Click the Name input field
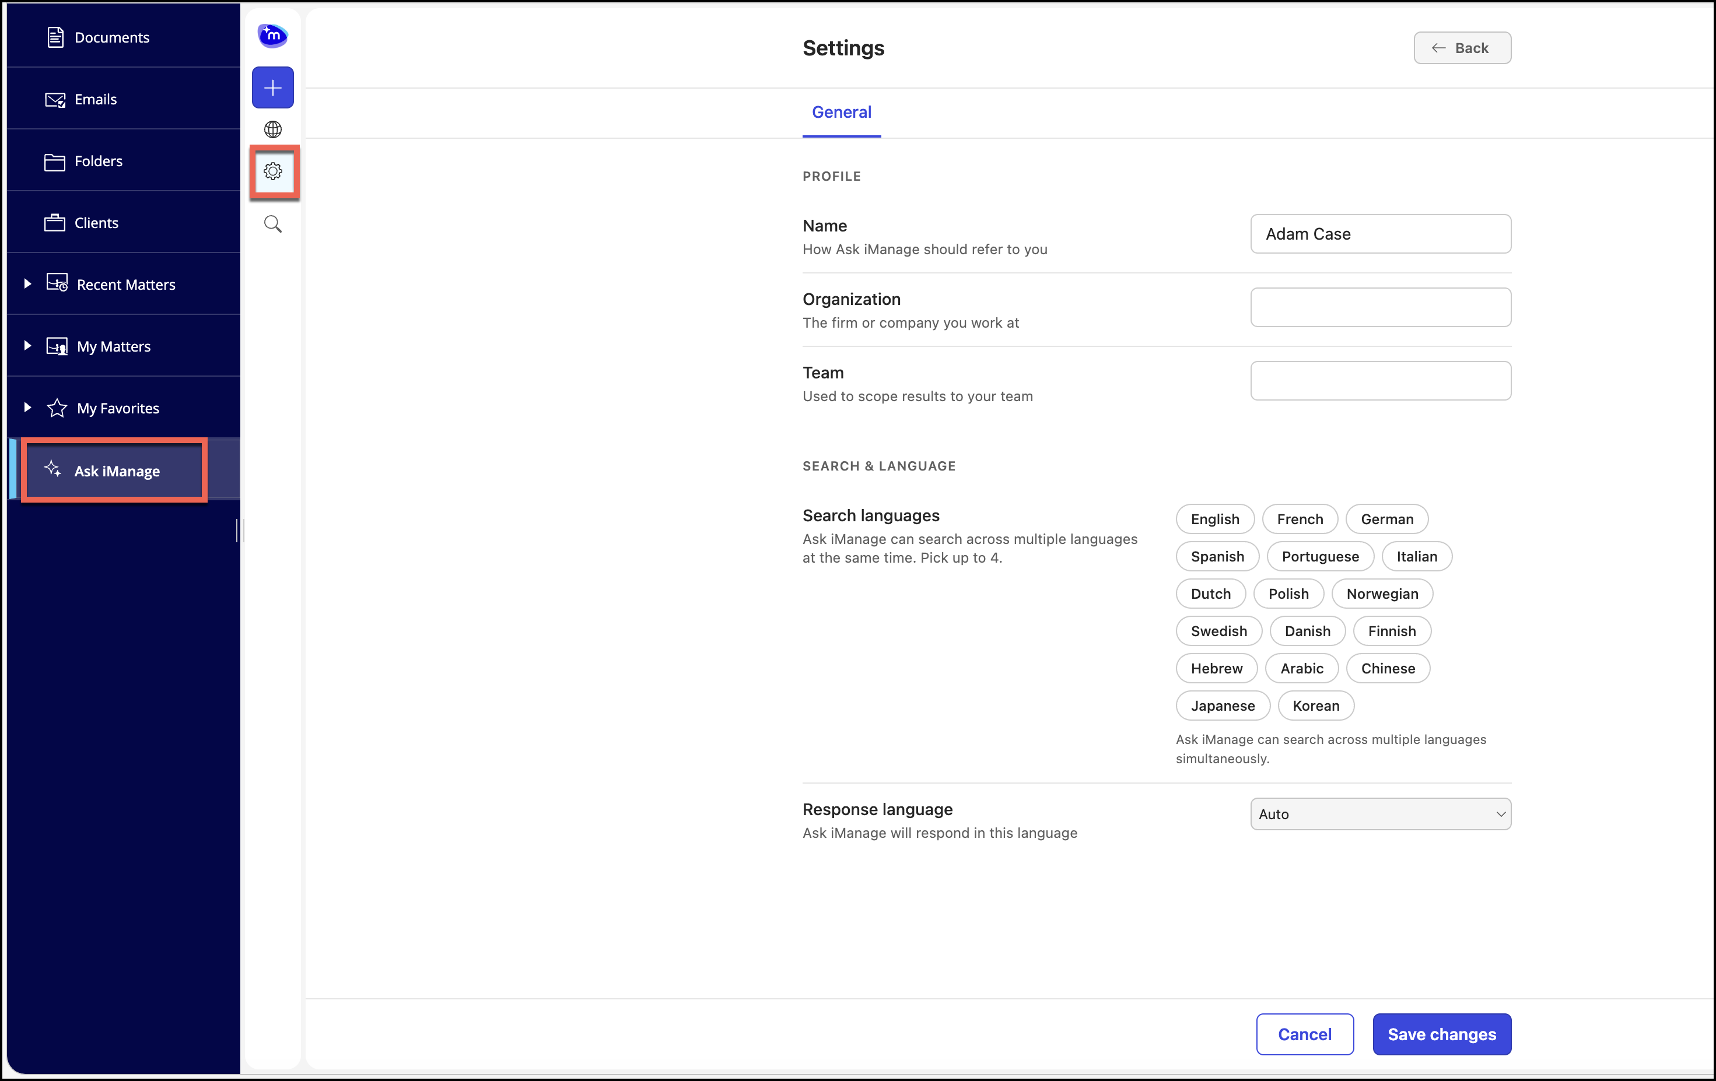1716x1081 pixels. (x=1381, y=234)
